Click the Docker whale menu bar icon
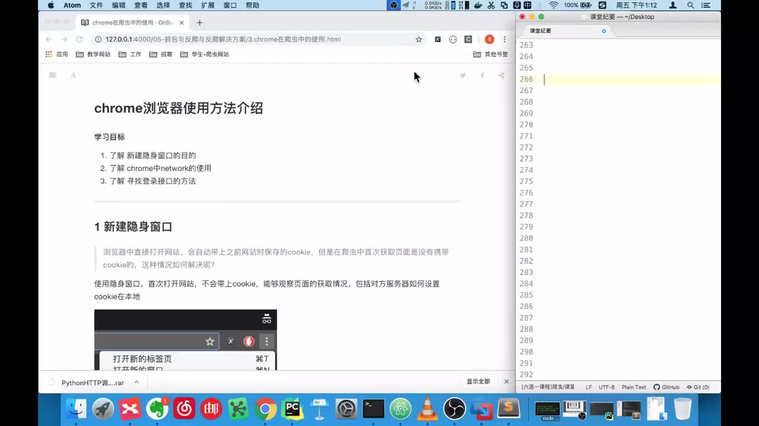The width and height of the screenshot is (759, 426). pos(478,5)
